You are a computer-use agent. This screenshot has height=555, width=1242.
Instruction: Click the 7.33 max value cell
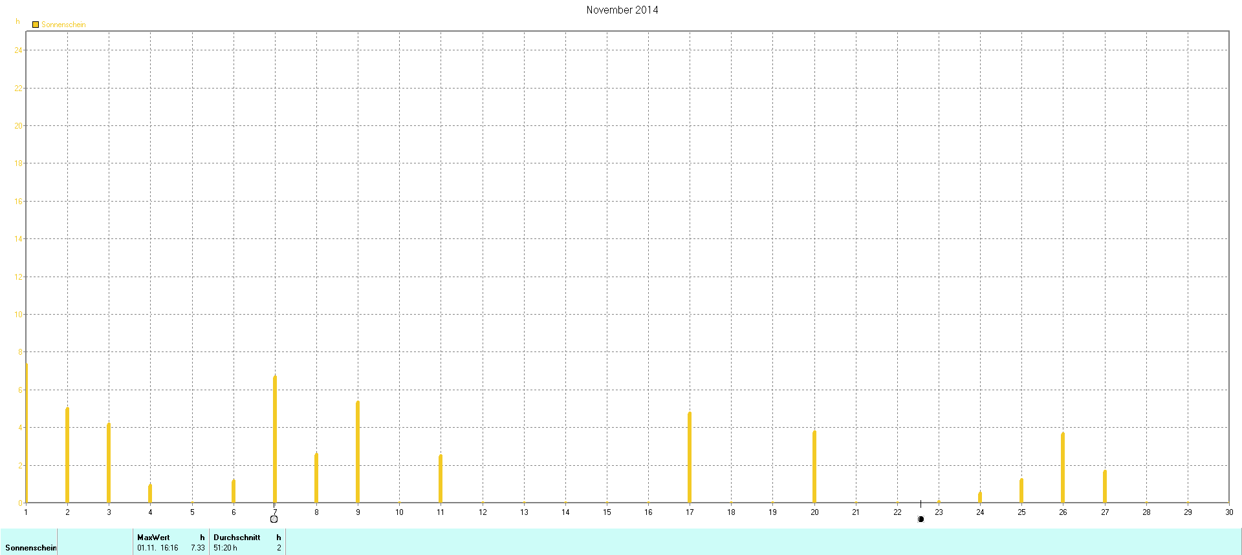click(x=198, y=548)
